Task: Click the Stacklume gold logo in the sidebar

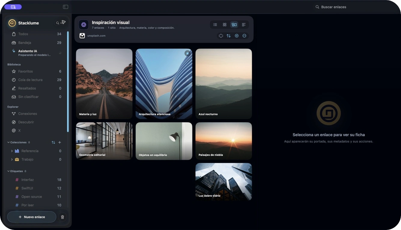Action: tap(12, 23)
